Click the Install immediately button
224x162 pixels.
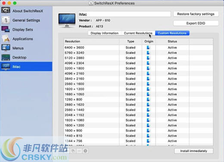coord(194,151)
